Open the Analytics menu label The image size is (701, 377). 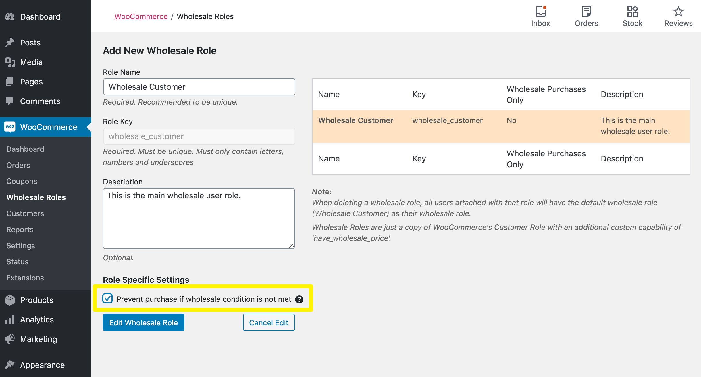(37, 320)
